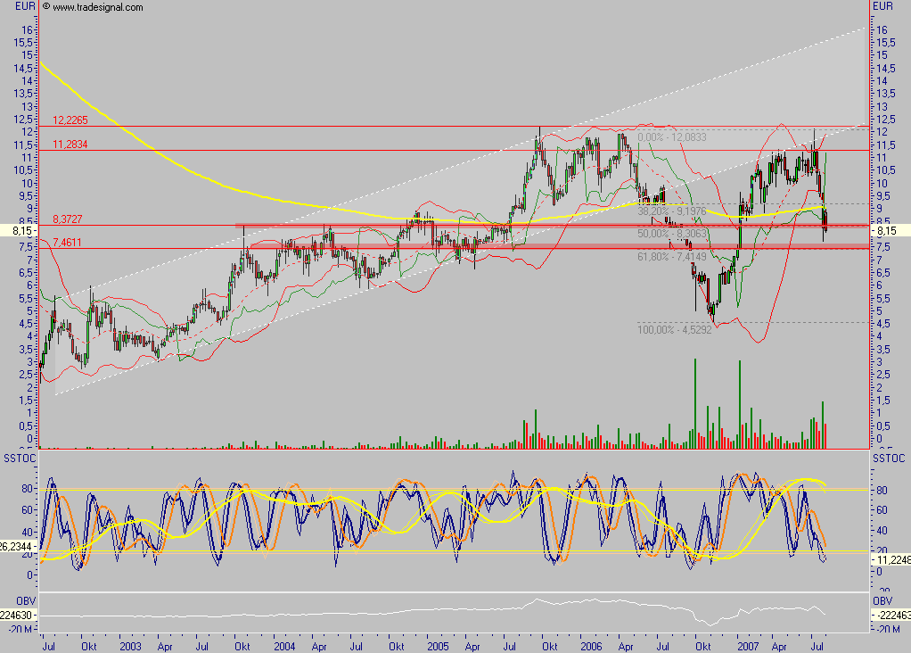Screen dimensions: 911x653
Task: Click the 8,15 current price tag on right axis
Action: [889, 230]
